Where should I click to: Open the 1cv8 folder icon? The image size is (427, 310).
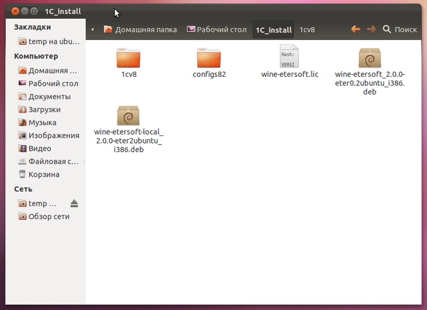(128, 58)
